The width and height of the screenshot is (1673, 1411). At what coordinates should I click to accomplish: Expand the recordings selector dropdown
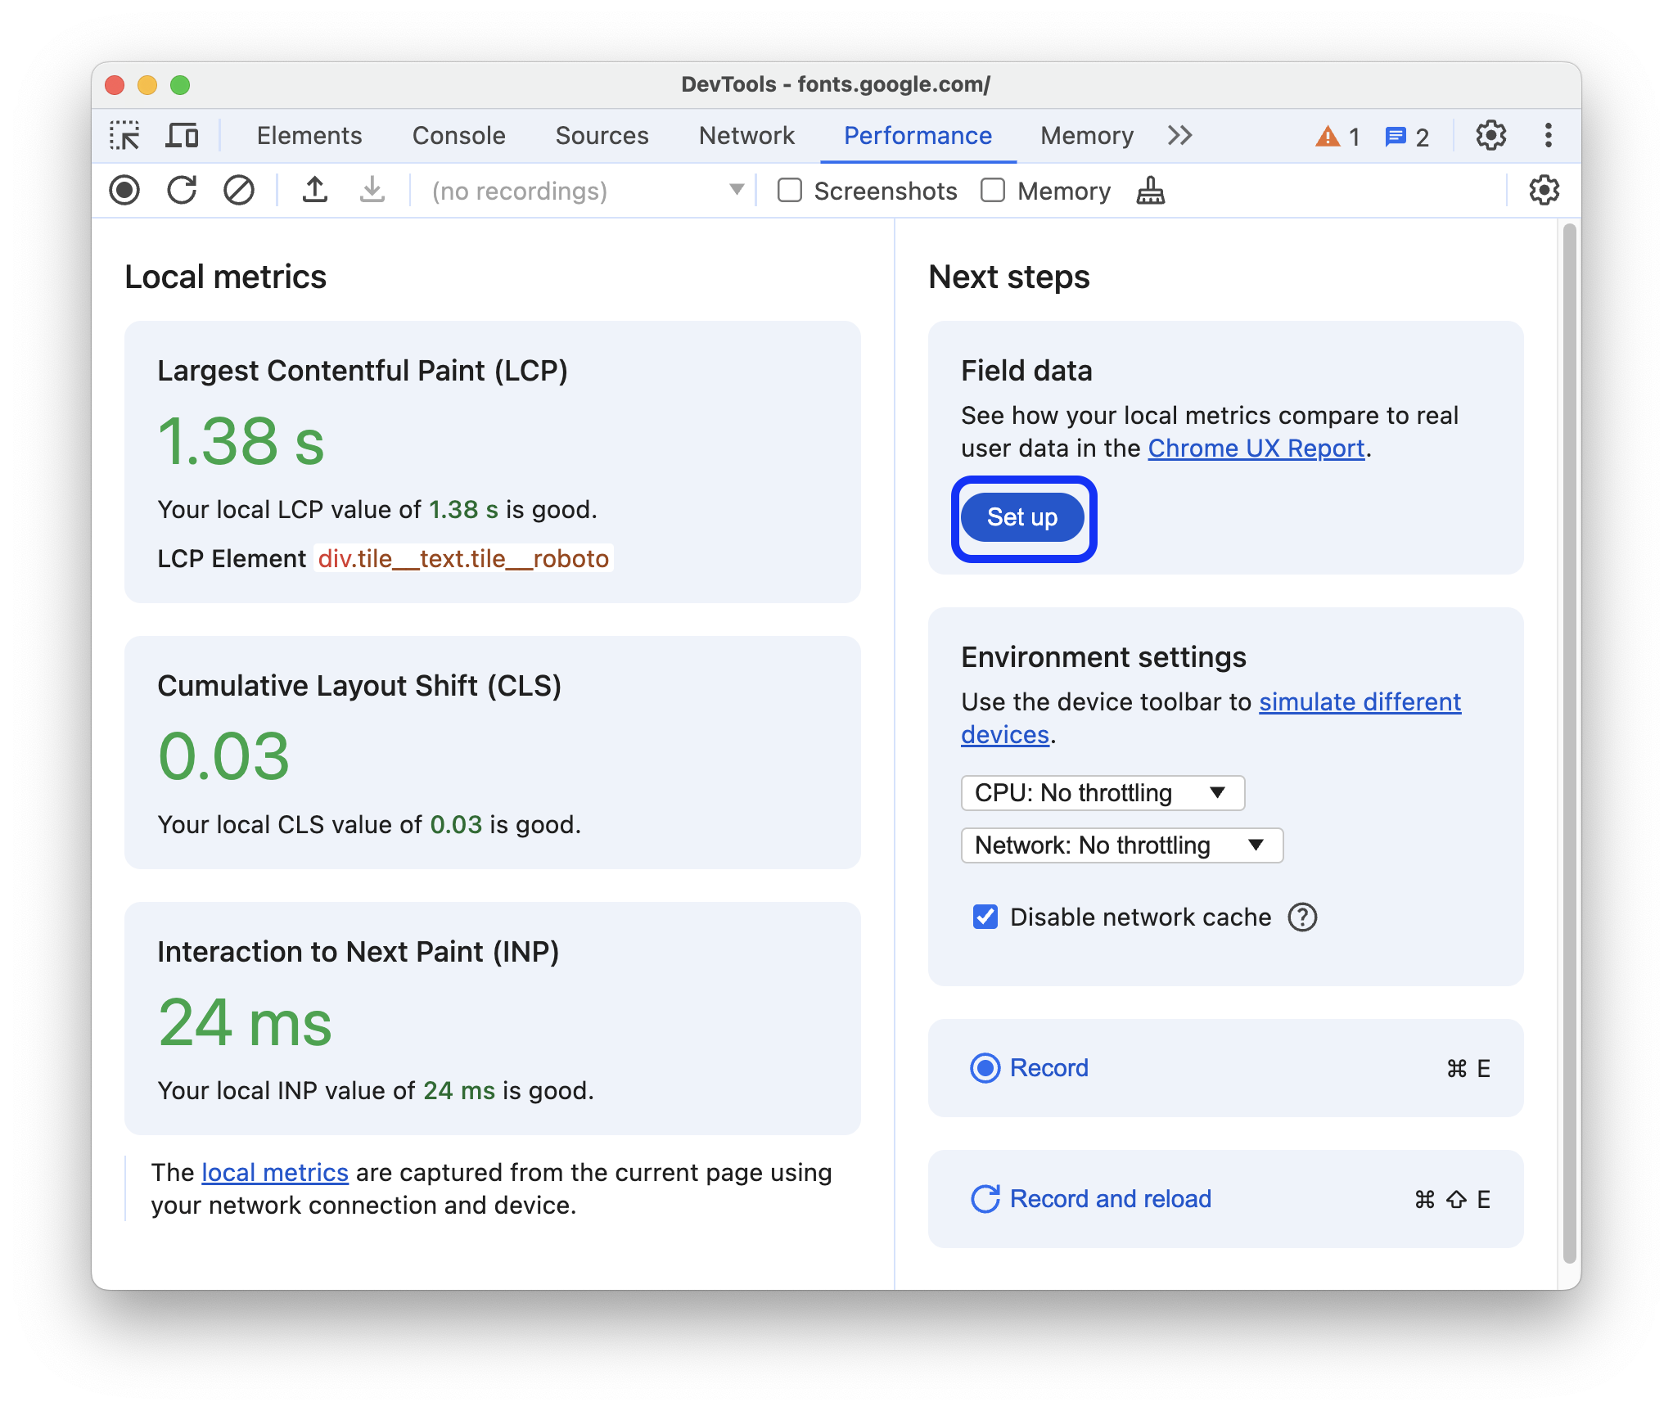click(x=737, y=192)
